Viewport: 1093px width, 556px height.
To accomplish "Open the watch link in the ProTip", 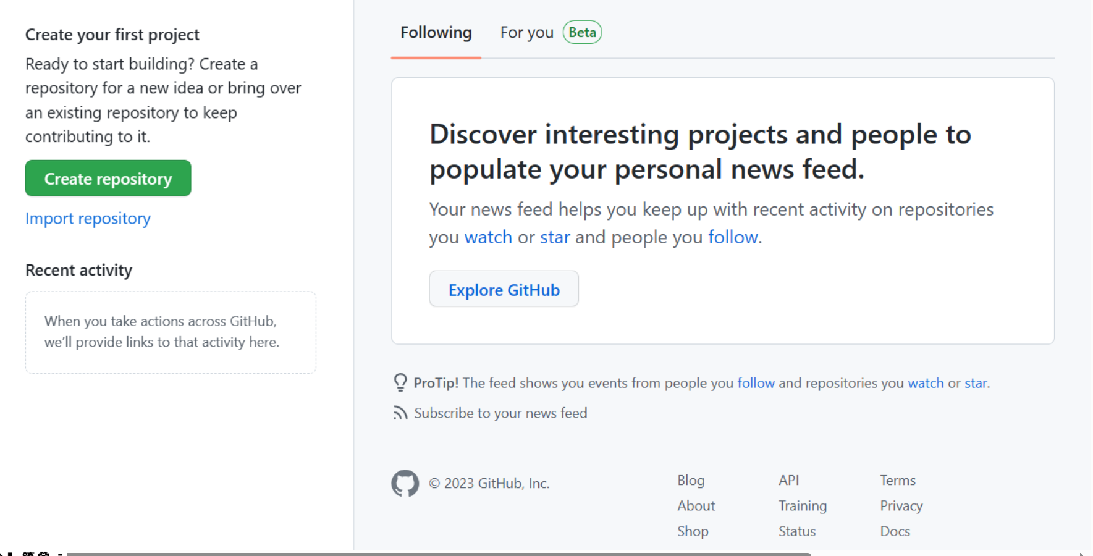I will point(926,383).
